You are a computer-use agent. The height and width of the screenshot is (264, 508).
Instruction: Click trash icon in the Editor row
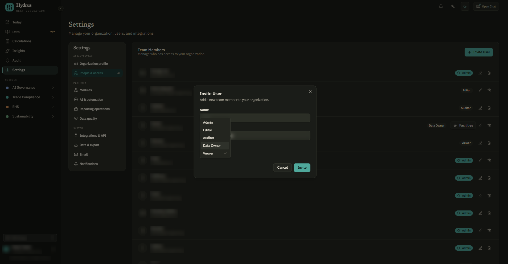tap(489, 90)
